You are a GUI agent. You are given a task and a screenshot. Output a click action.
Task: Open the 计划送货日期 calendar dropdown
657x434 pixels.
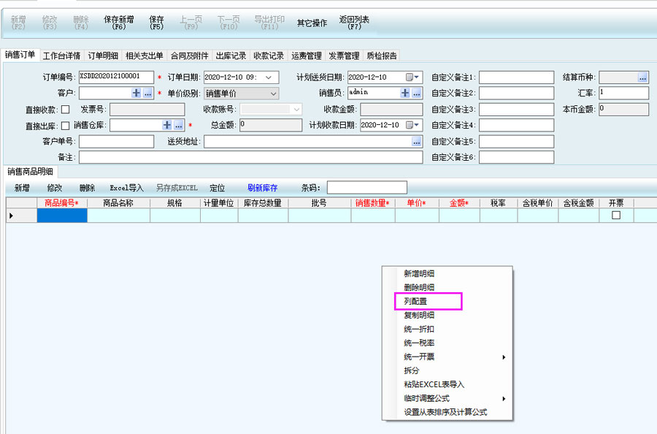[x=416, y=77]
